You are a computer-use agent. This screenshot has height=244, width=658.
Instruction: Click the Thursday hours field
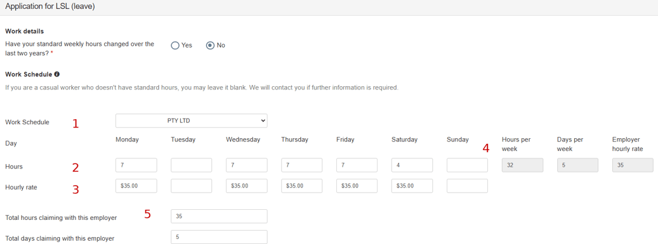pos(302,165)
